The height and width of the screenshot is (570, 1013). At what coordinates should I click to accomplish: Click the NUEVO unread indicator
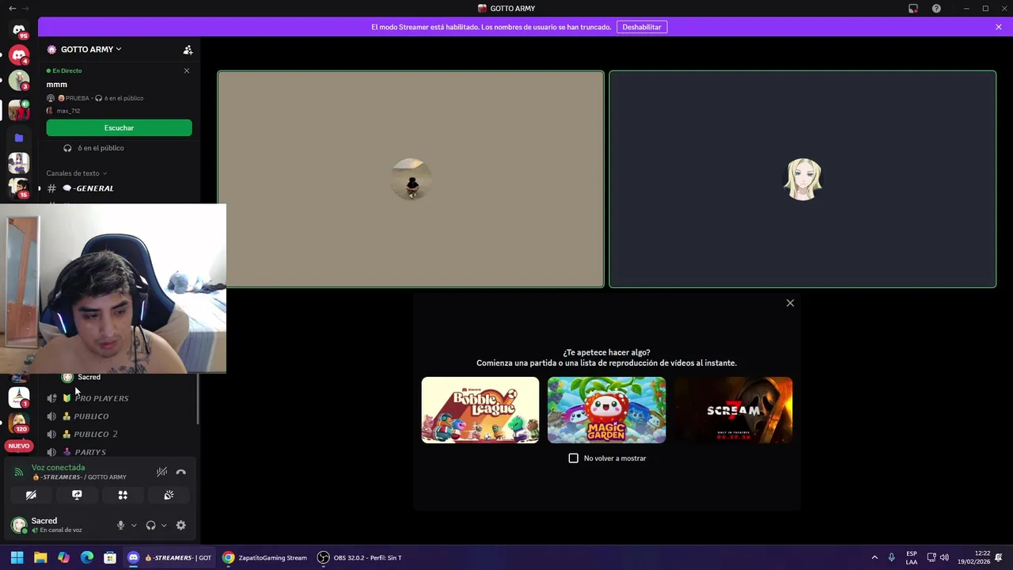[19, 446]
